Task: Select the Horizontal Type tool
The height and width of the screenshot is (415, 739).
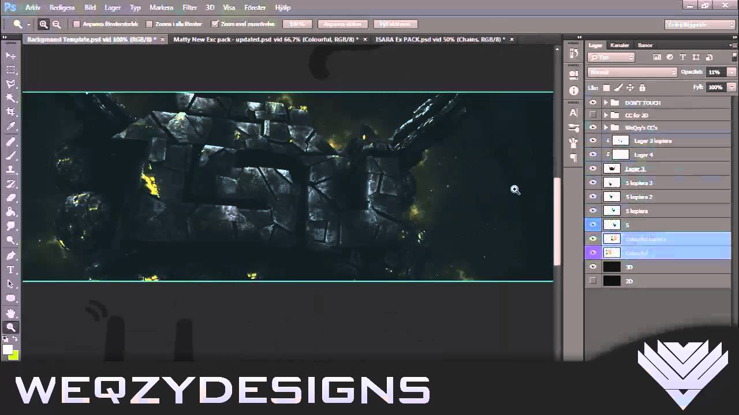Action: (x=10, y=270)
